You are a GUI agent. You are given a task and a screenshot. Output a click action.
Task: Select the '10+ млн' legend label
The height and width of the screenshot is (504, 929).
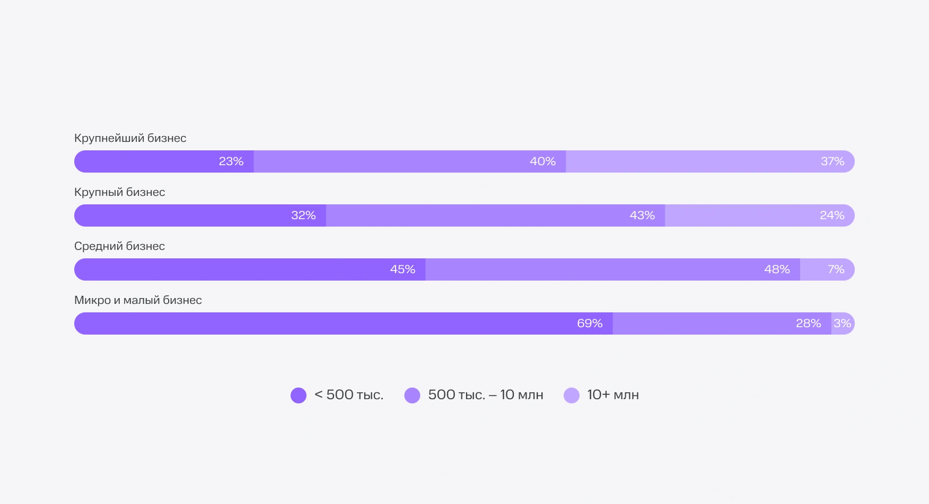[x=613, y=395]
